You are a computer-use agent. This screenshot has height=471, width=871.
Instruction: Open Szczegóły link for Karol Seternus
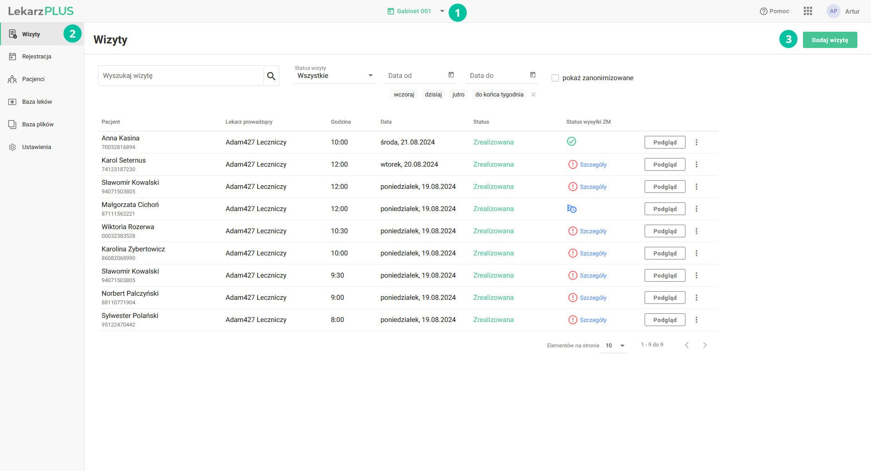click(593, 165)
